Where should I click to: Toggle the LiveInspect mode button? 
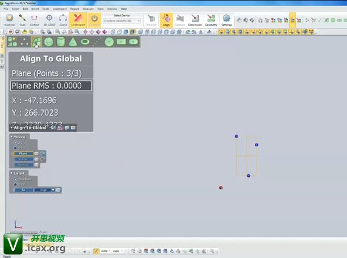pyautogui.click(x=78, y=20)
